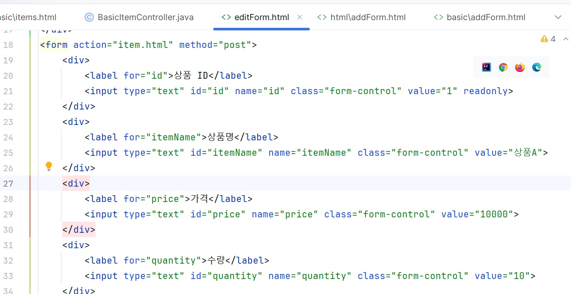571x294 pixels.
Task: Close the editForm.html tab
Action: pyautogui.click(x=300, y=17)
